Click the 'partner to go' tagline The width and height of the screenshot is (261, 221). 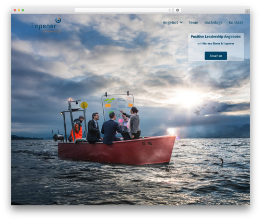coord(52,32)
